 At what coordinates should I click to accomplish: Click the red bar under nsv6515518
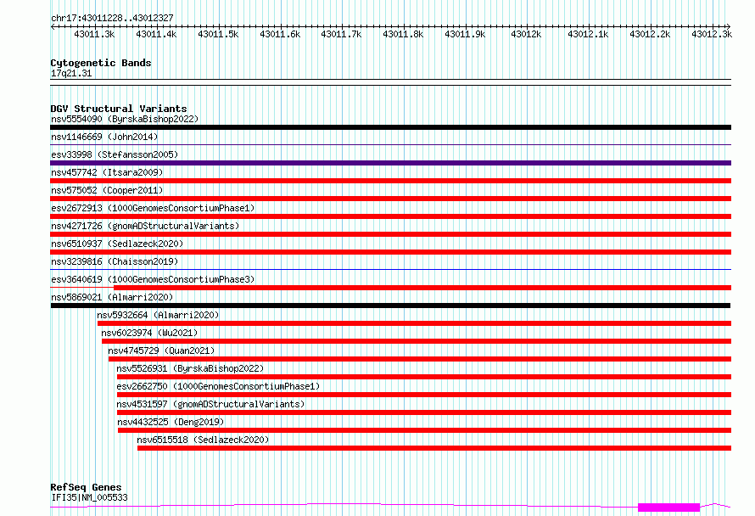(x=434, y=448)
